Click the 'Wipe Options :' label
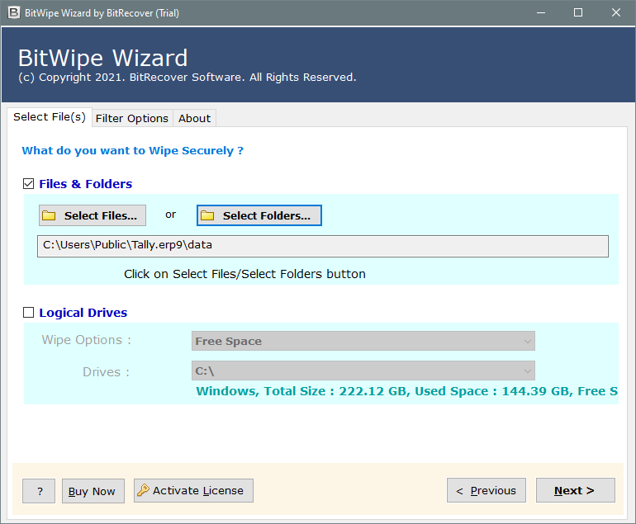This screenshot has width=636, height=524. 87,340
